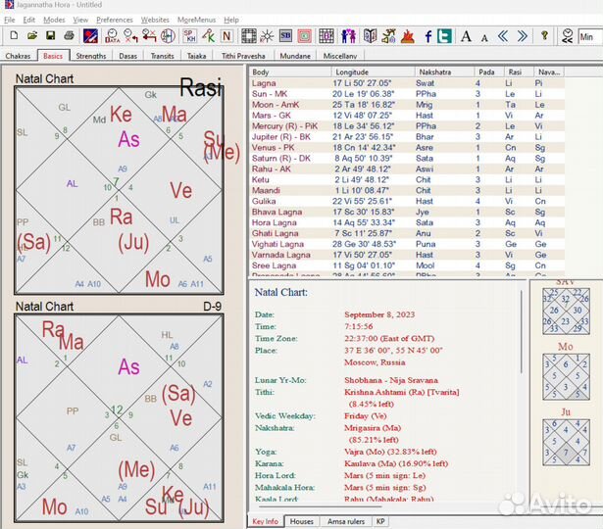Click the Min input field in toolbar
The width and height of the screenshot is (603, 529).
(589, 36)
